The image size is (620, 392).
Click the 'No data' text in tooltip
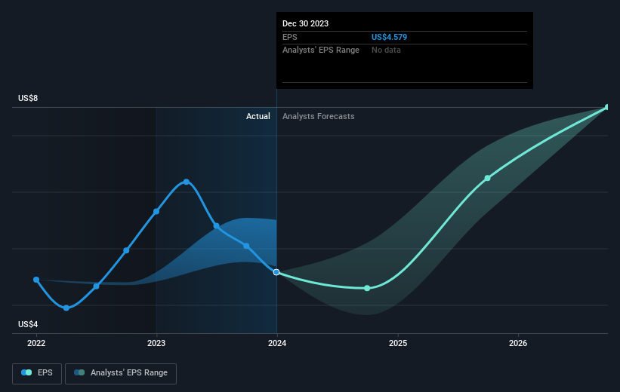[386, 50]
